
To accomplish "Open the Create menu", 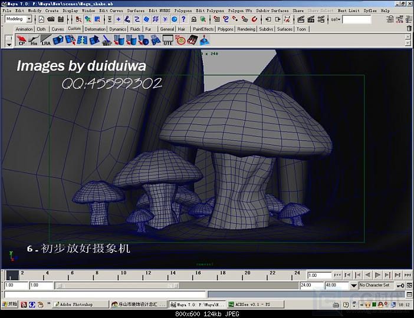I will pos(52,11).
